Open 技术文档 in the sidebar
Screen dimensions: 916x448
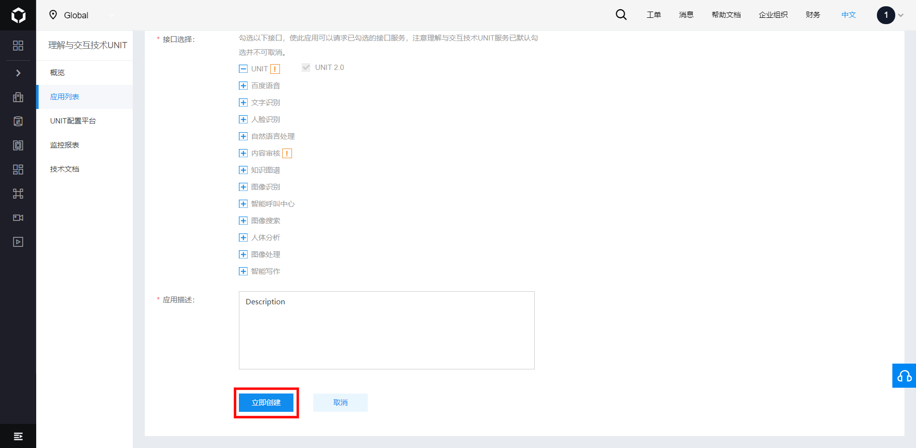pos(84,169)
